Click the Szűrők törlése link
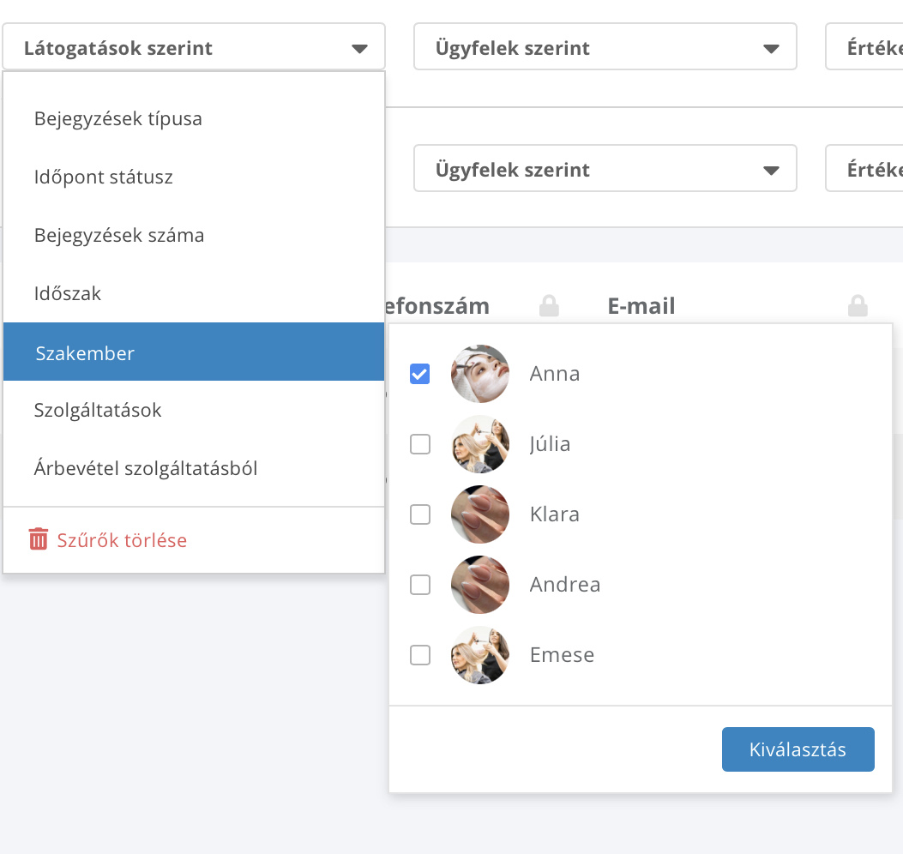 [x=122, y=540]
